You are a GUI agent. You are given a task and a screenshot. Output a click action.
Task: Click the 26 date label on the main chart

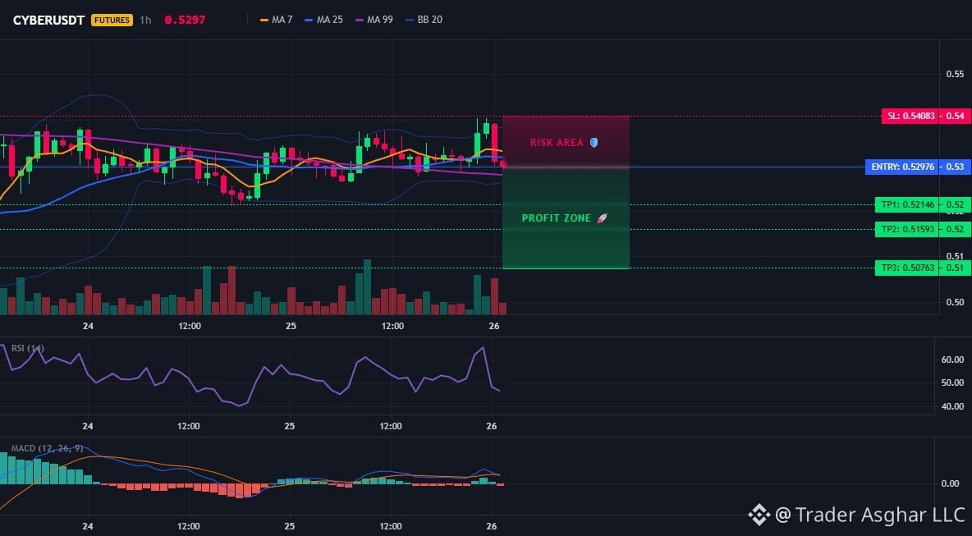tap(494, 326)
